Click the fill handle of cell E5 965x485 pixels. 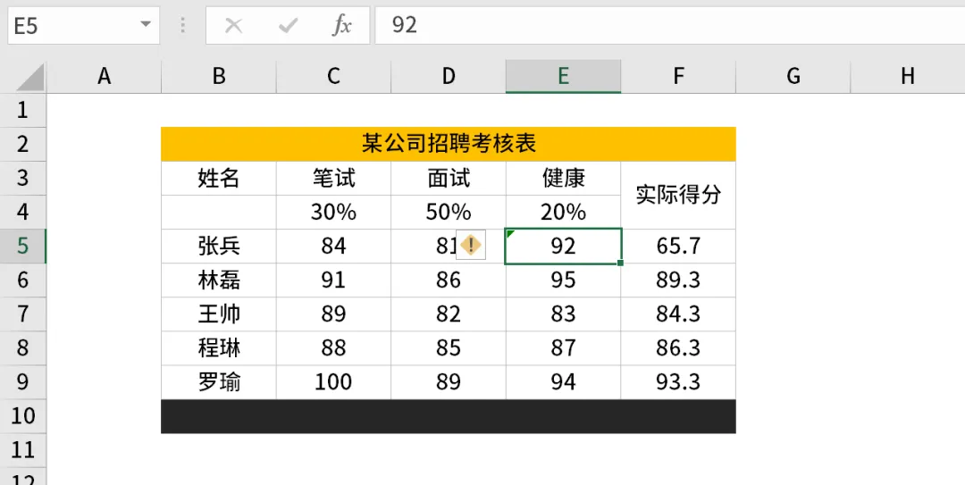tap(620, 263)
